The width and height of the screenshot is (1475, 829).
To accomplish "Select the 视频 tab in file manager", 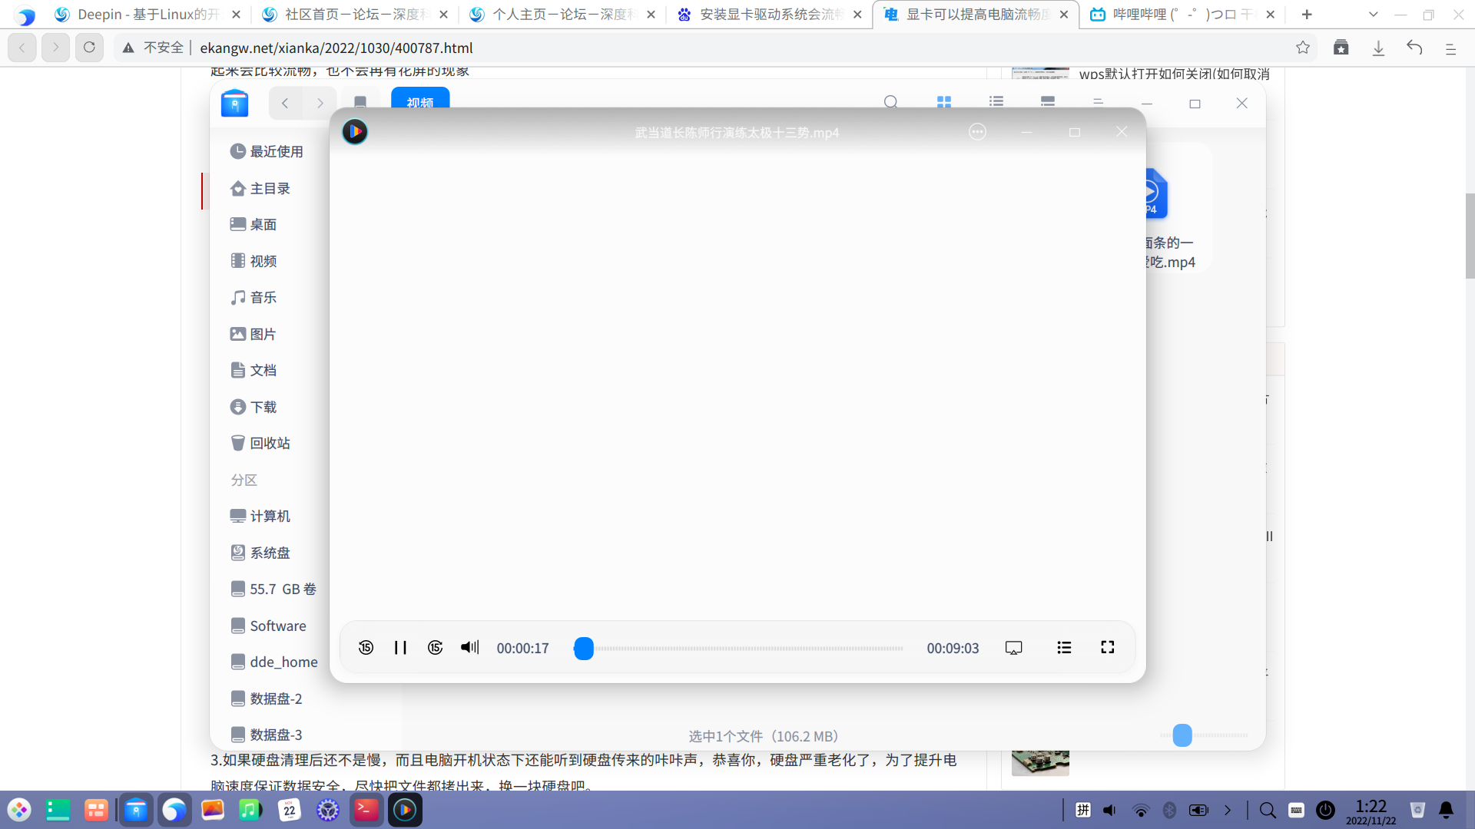I will [419, 101].
